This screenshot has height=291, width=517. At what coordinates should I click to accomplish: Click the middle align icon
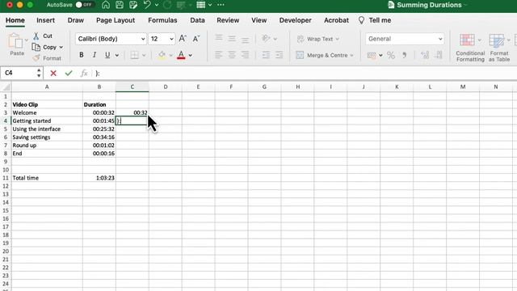pyautogui.click(x=232, y=39)
